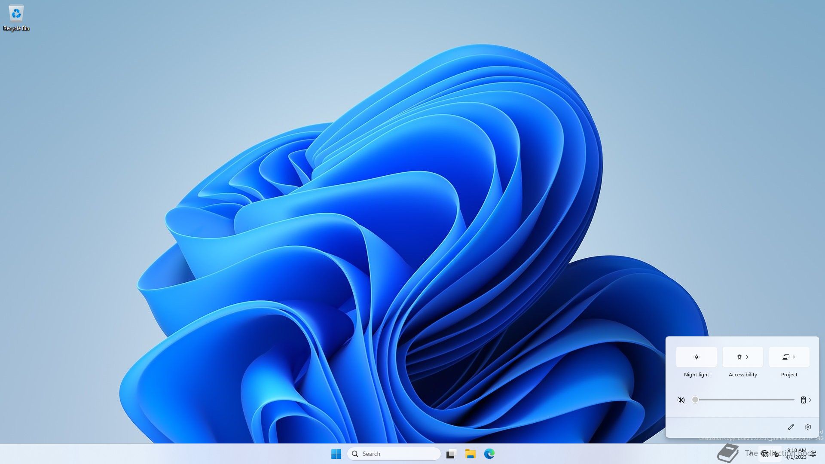This screenshot has height=464, width=825.
Task: Toggle the Night light quick setting
Action: point(696,357)
